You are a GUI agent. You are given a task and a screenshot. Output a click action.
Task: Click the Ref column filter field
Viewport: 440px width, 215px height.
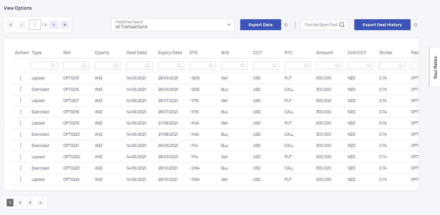coord(76,66)
